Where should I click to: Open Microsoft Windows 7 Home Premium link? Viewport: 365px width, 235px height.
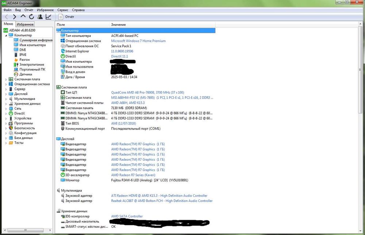tap(138, 41)
